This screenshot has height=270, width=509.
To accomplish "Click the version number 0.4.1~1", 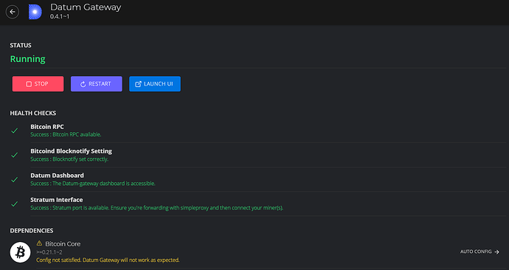I will pos(60,16).
